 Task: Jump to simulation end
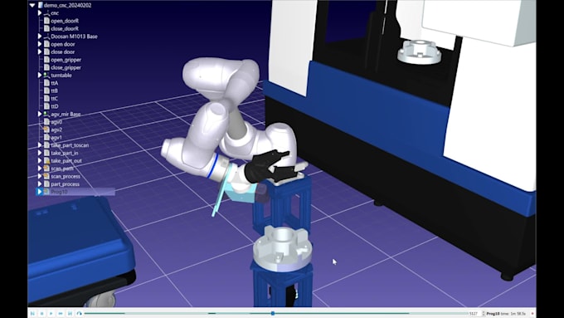[x=70, y=314]
